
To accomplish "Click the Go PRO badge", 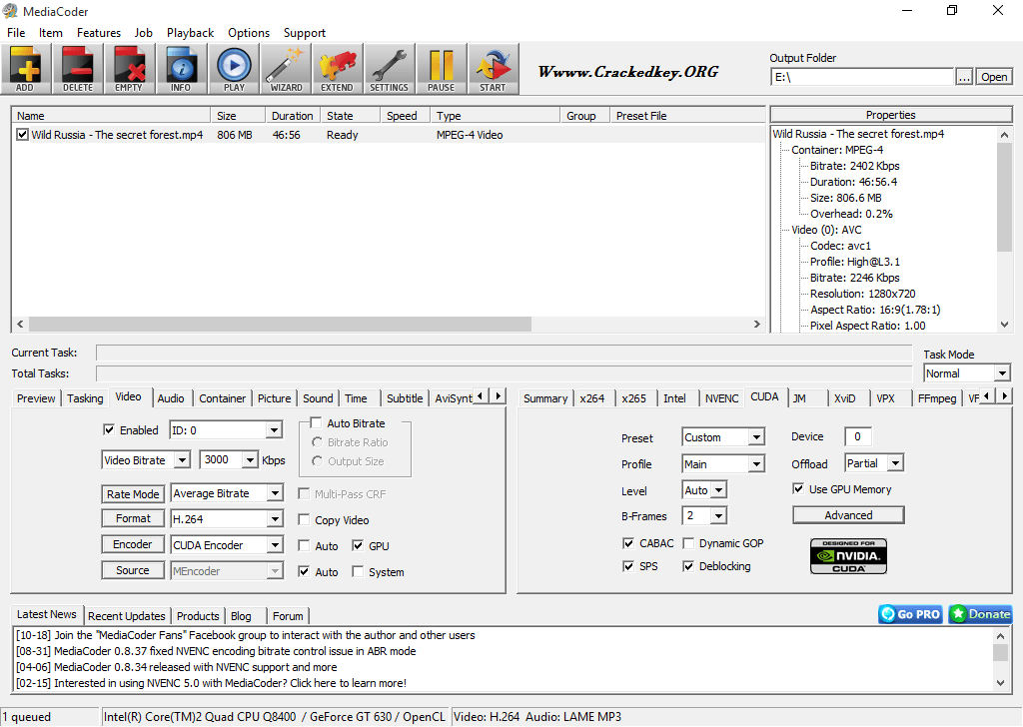I will 911,614.
